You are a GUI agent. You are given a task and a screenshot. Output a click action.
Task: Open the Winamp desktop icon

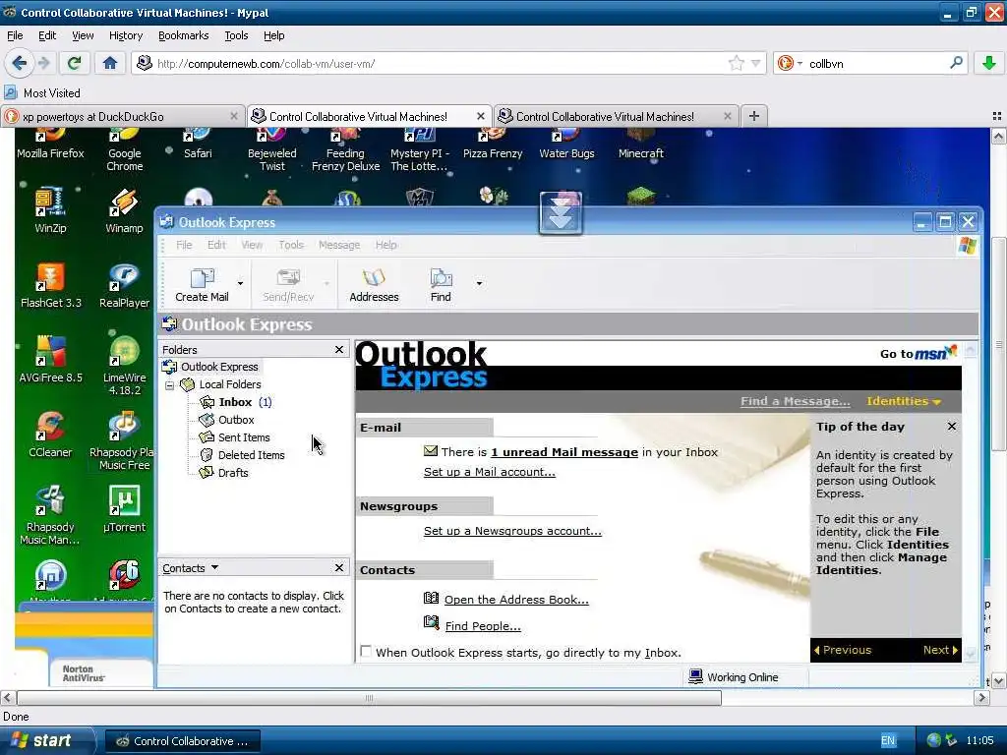(124, 210)
